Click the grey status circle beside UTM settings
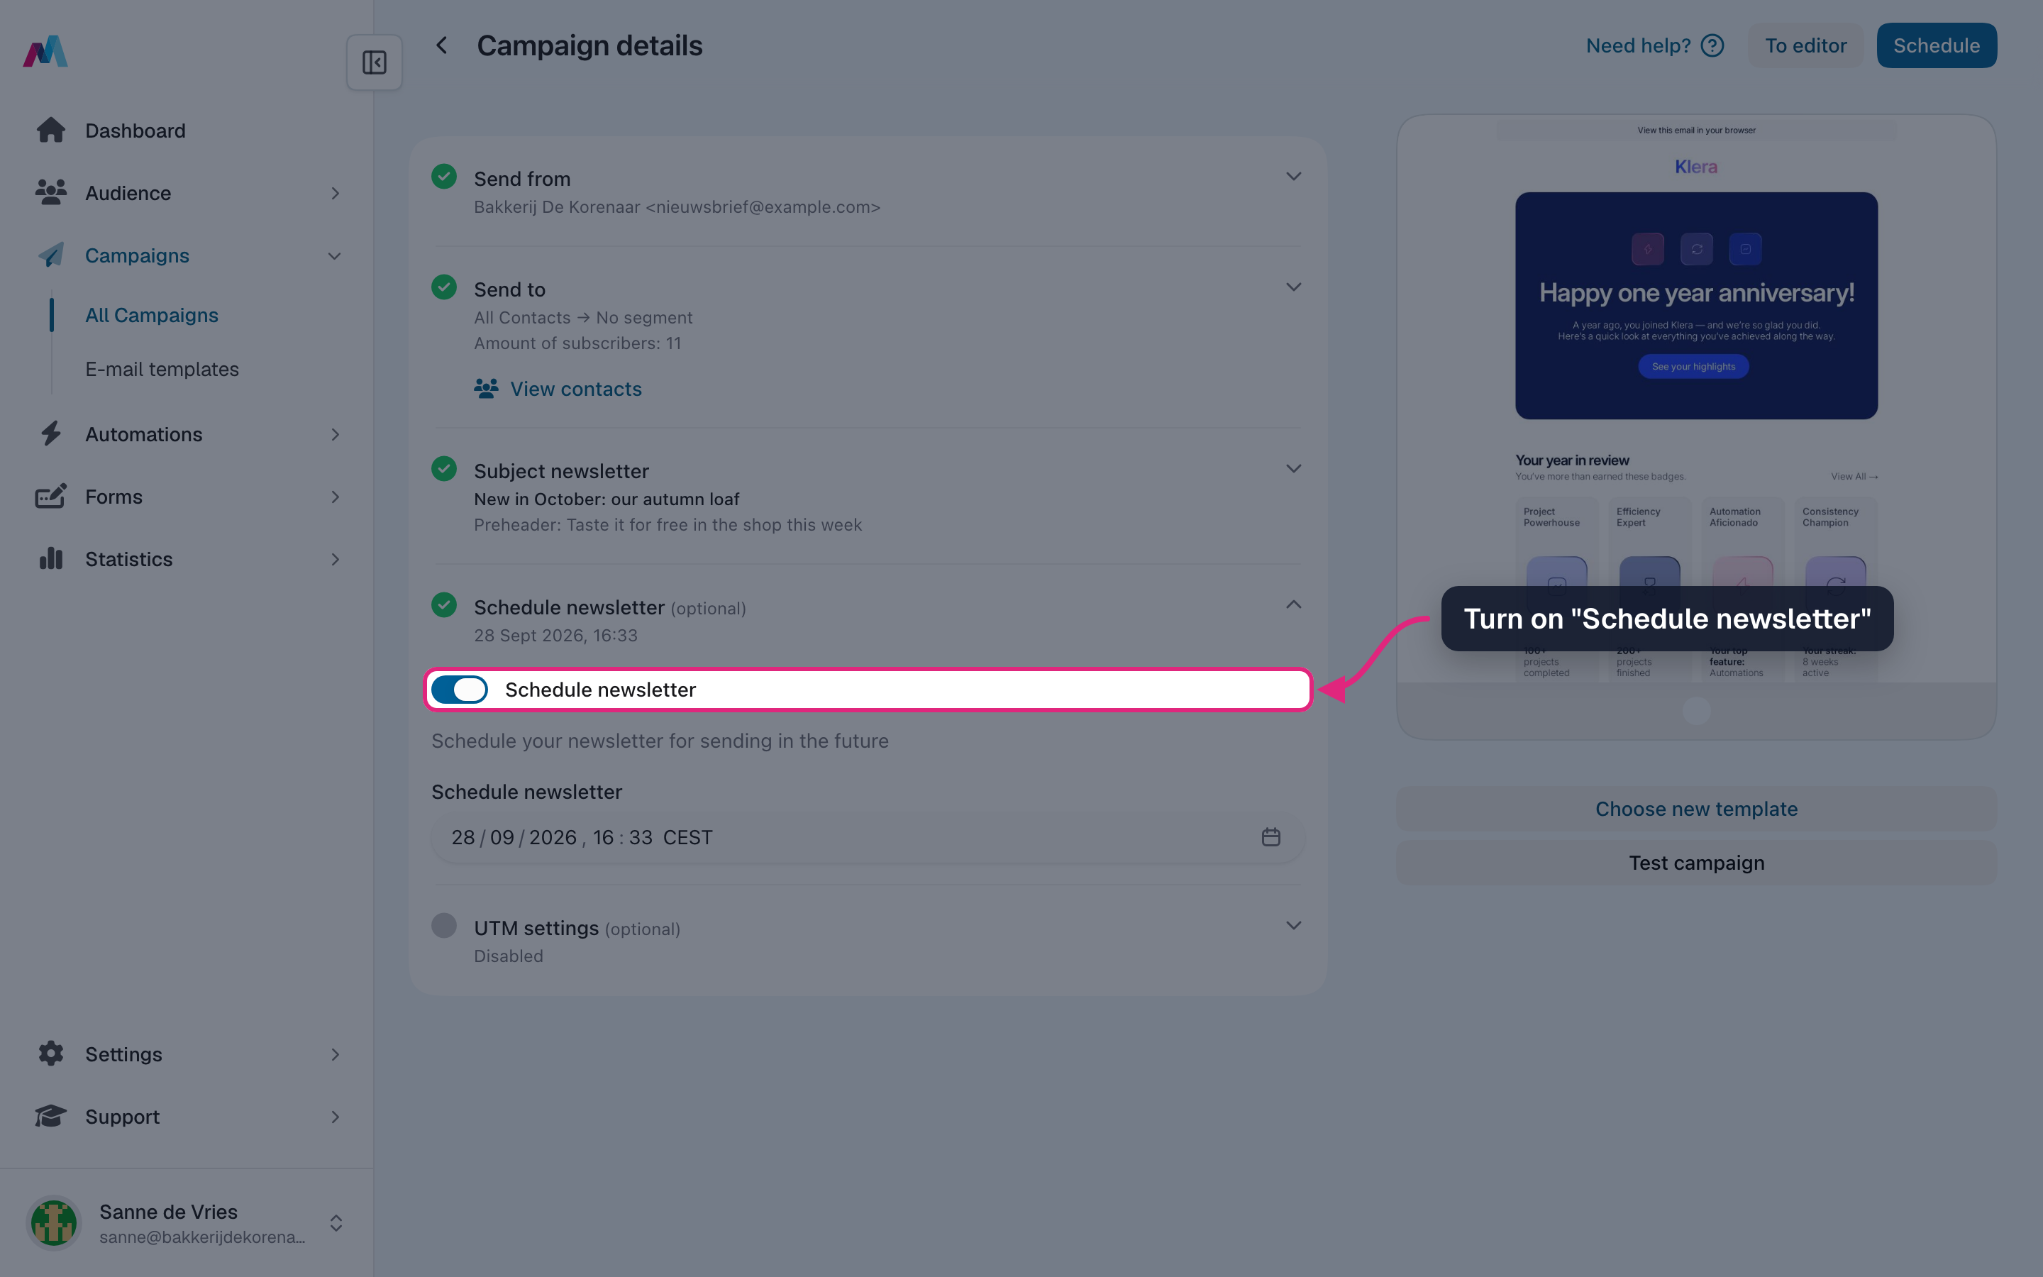Image resolution: width=2043 pixels, height=1277 pixels. [x=444, y=926]
